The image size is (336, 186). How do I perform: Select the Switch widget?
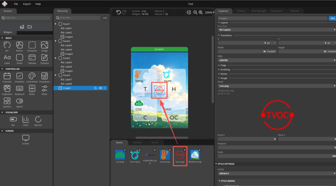coord(19,102)
